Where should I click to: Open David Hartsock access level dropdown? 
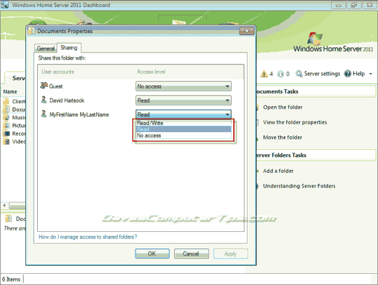(183, 100)
